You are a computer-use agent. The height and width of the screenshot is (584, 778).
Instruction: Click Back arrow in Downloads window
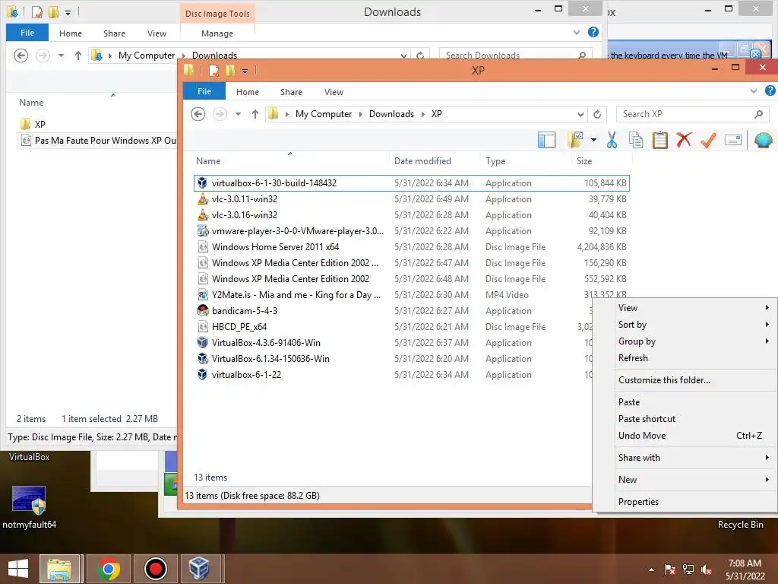[21, 55]
